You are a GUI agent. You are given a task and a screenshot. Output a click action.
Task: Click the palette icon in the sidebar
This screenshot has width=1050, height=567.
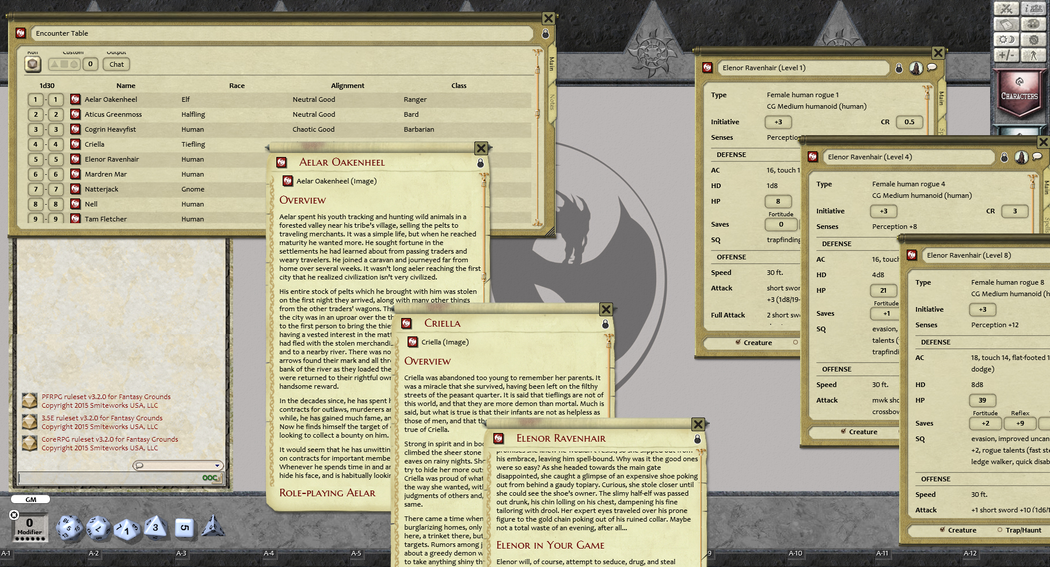tap(1034, 24)
